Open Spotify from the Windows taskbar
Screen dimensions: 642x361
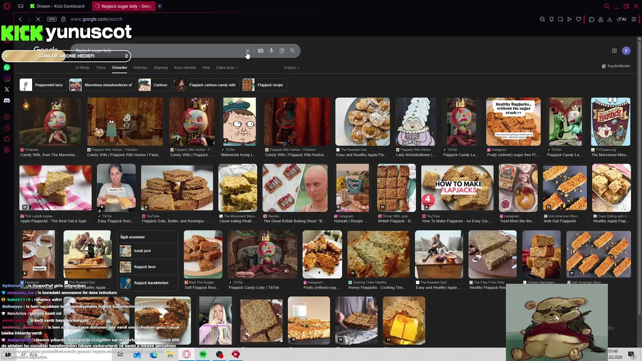pos(203,354)
